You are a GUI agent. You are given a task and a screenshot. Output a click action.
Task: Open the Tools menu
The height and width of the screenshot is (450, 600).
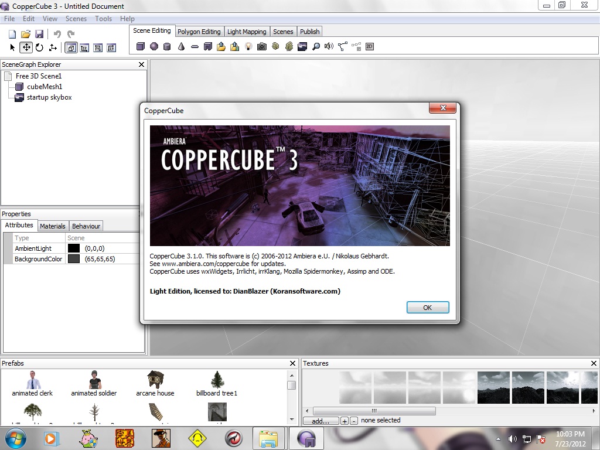pyautogui.click(x=104, y=18)
